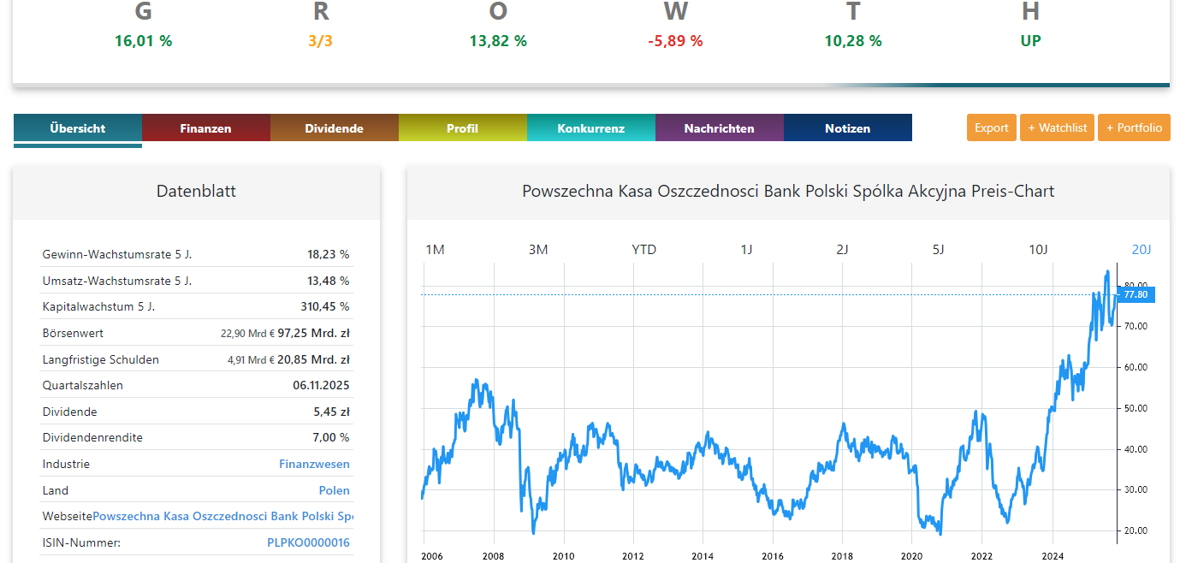This screenshot has height=563, width=1186.
Task: Select the 20J chart period
Action: point(1142,249)
